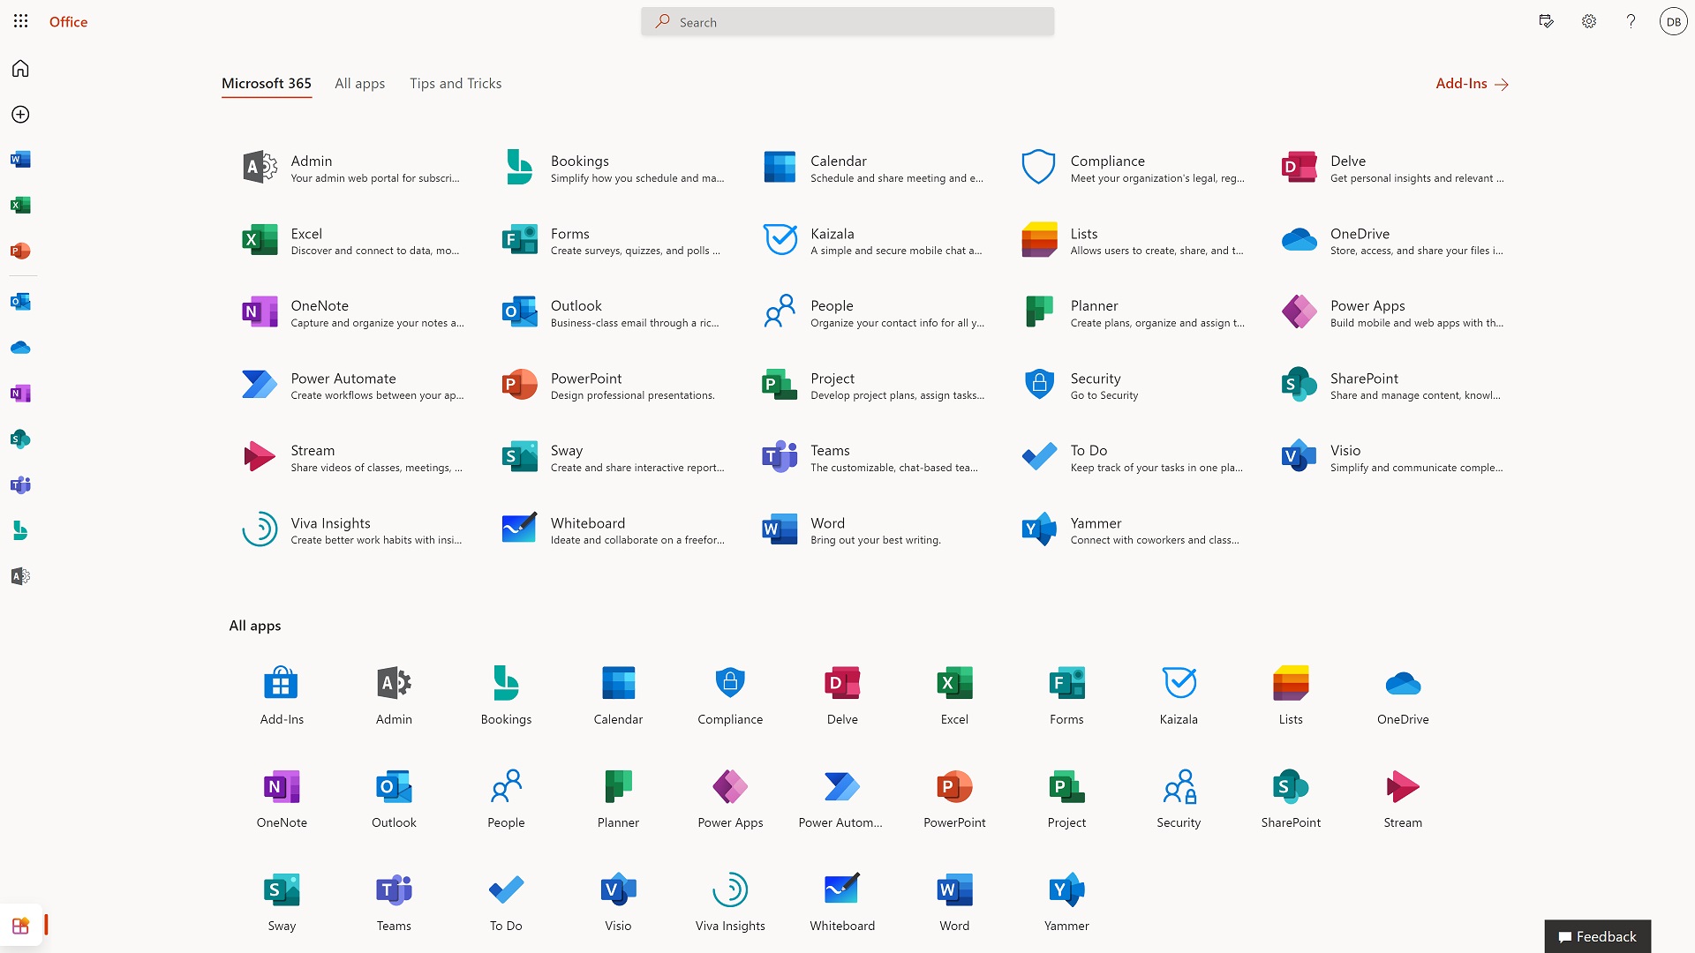Open Planner tile in All apps grid
Screen dimensions: 1695x953
coord(618,799)
